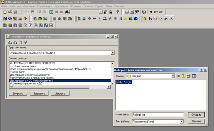Click report list scroll up arrow
This screenshot has width=214, height=131.
click(112, 63)
